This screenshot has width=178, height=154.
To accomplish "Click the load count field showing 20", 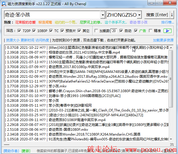I will (114, 31).
